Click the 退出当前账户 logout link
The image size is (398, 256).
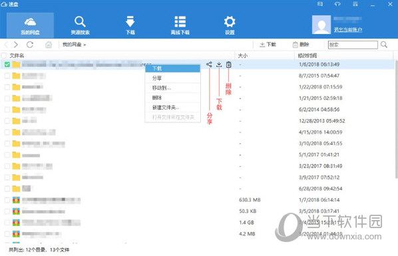point(348,30)
